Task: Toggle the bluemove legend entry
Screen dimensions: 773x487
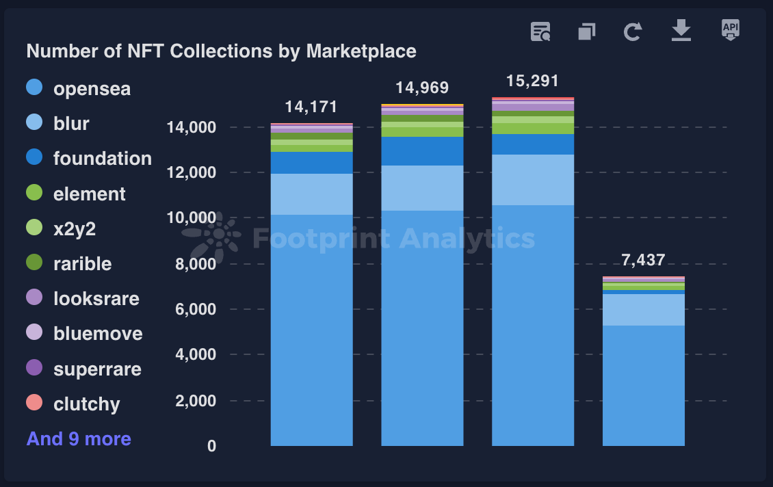Action: tap(84, 333)
